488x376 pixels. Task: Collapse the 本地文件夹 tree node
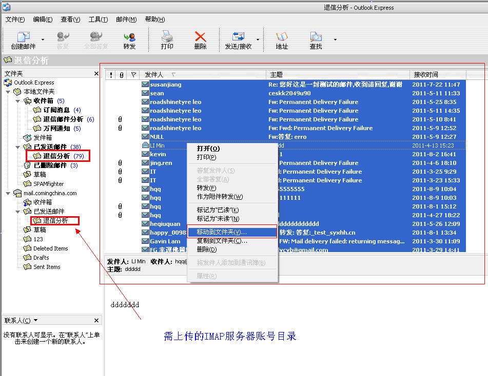pos(8,92)
